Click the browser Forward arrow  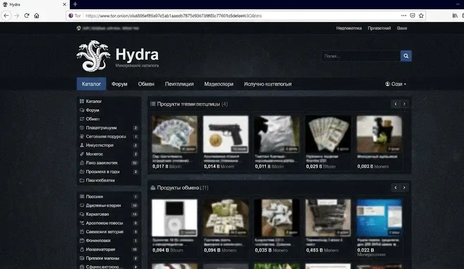click(16, 16)
